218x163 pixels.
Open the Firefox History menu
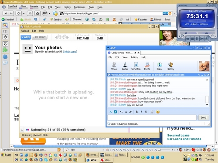click(x=67, y=7)
